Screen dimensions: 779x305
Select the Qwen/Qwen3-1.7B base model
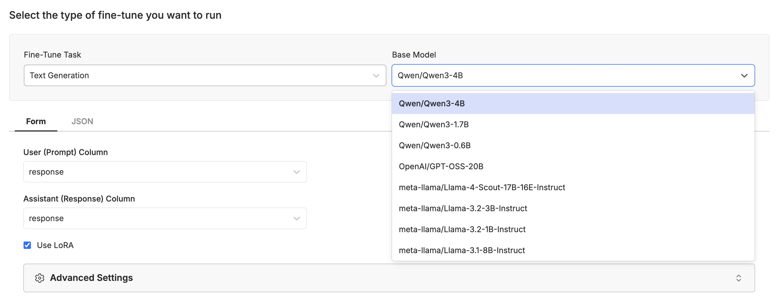tap(434, 124)
